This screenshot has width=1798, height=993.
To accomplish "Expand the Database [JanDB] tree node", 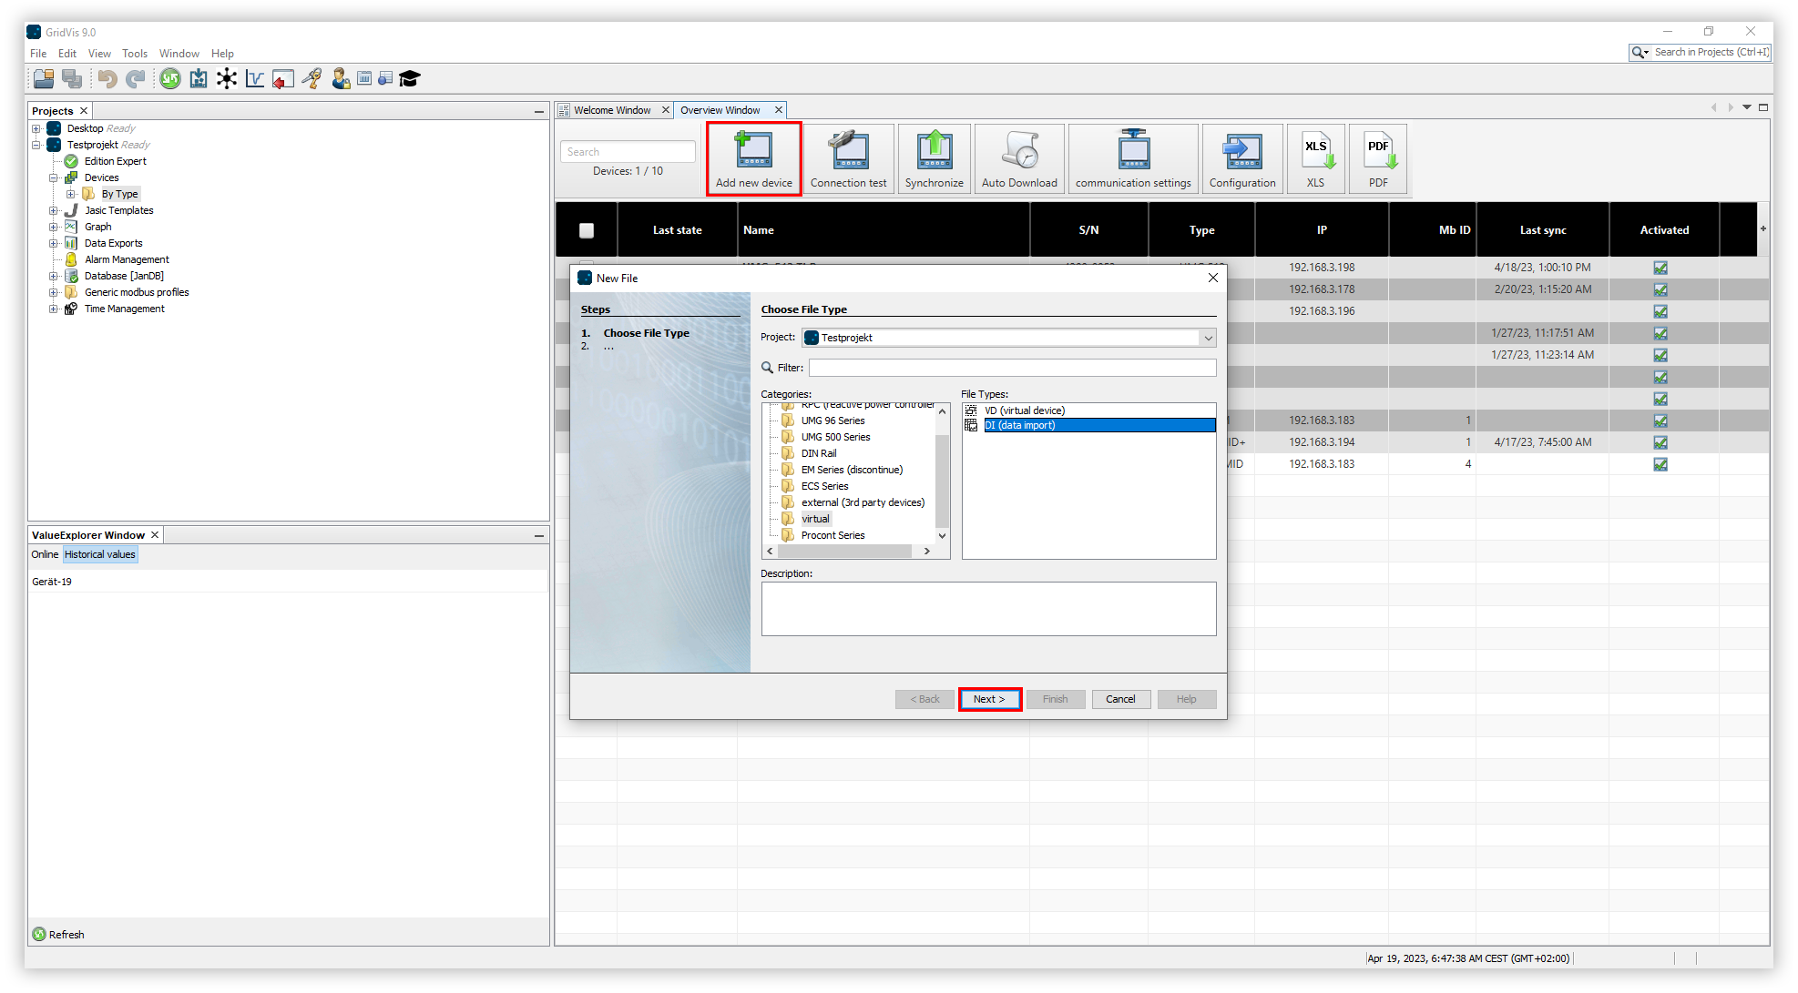I will 53,276.
